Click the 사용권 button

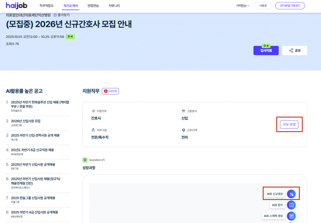[x=263, y=6]
